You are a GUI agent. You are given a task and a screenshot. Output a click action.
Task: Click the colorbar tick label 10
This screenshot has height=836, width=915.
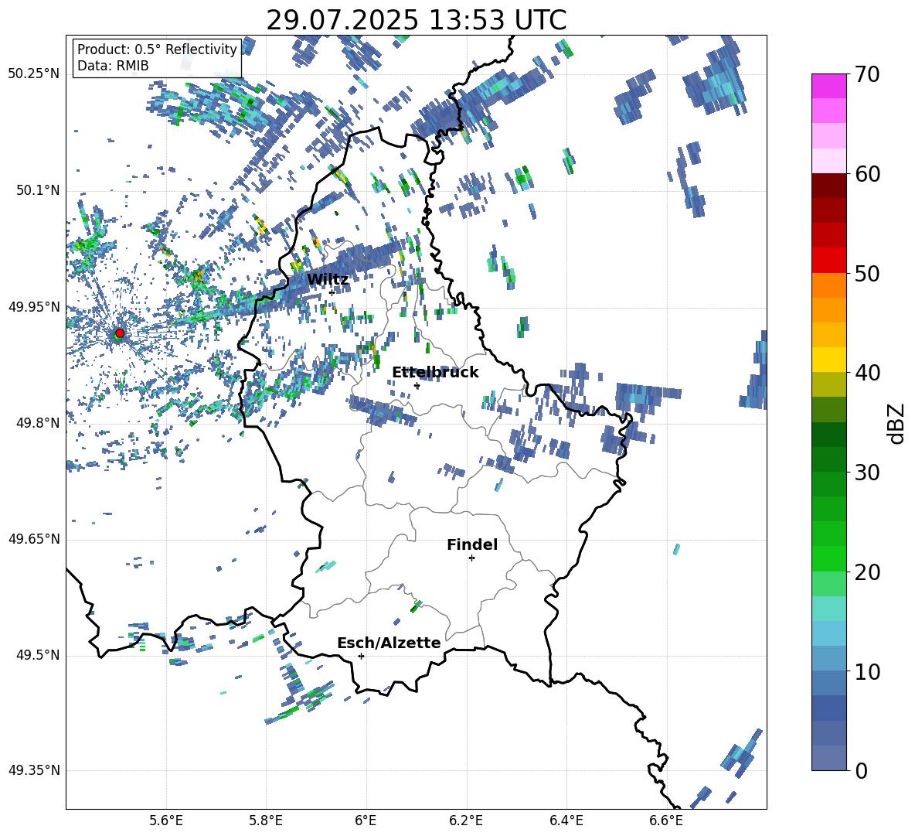pyautogui.click(x=867, y=671)
